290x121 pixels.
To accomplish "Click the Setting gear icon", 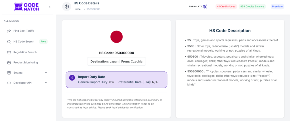I will 9,73.
